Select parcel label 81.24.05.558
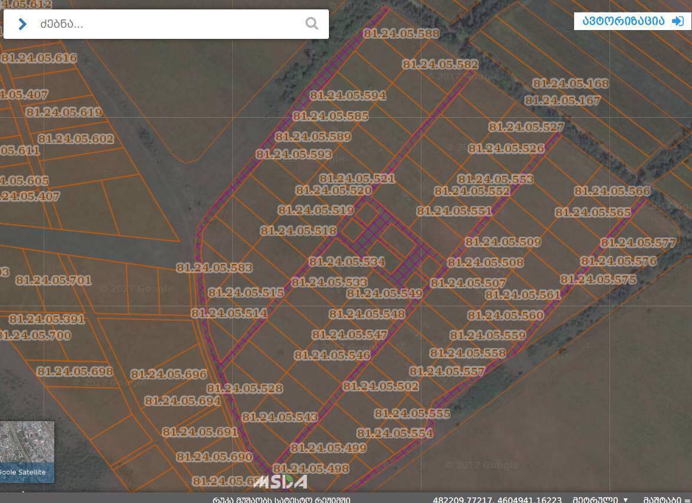This screenshot has height=503, width=692. click(467, 353)
